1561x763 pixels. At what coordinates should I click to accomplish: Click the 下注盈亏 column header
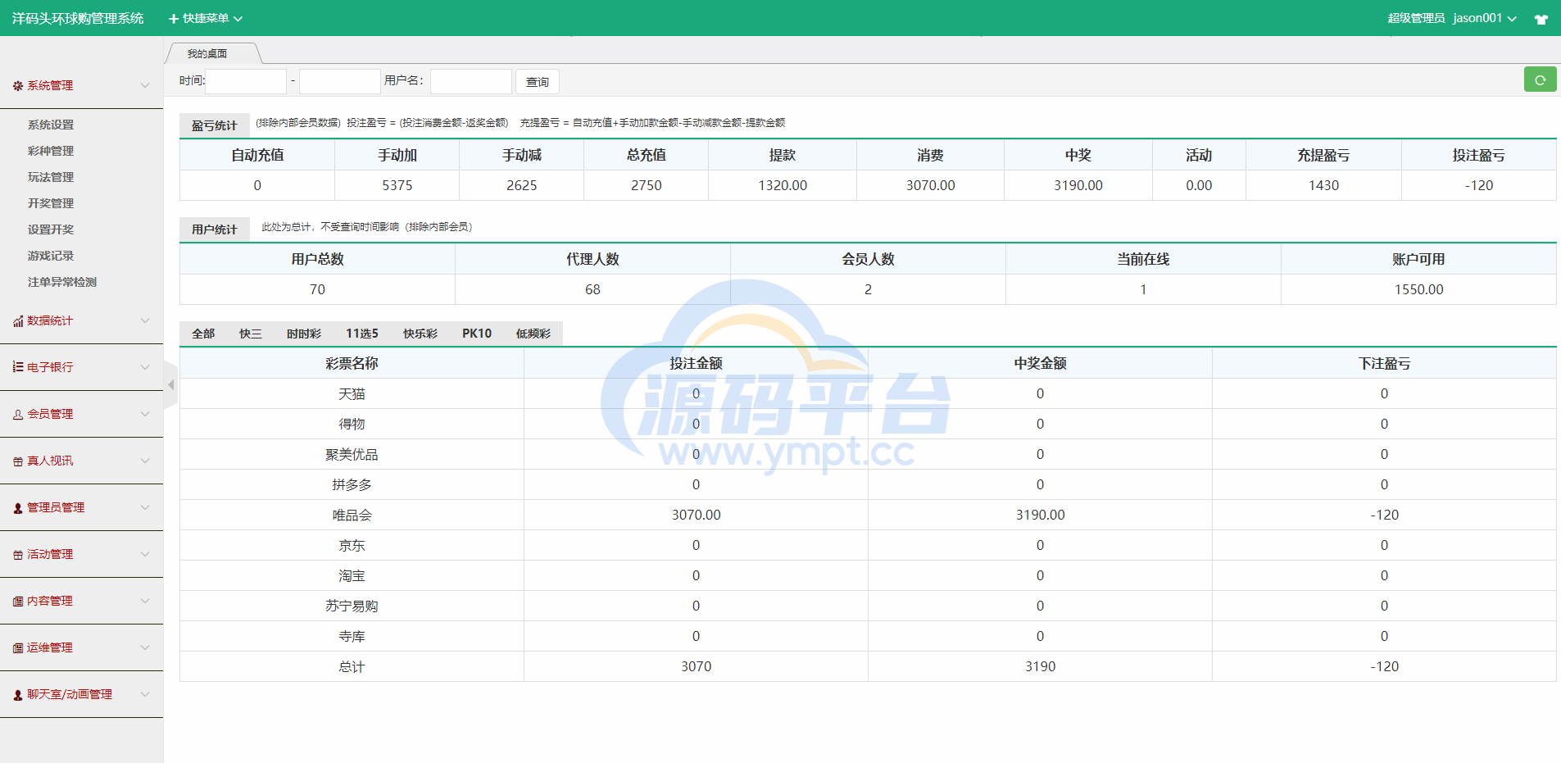1384,363
